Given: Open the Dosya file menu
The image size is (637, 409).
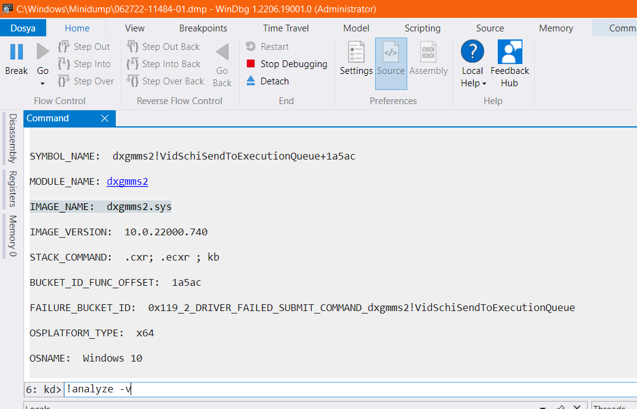Looking at the screenshot, I should (x=23, y=28).
